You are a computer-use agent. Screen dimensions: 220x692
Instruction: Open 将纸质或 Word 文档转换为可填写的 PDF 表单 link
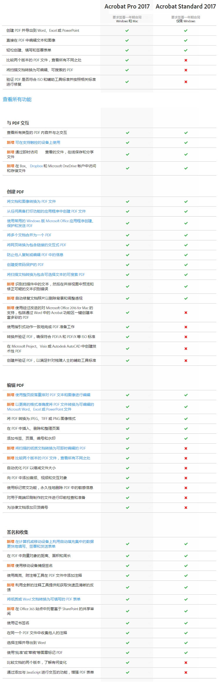pyautogui.click(x=43, y=599)
